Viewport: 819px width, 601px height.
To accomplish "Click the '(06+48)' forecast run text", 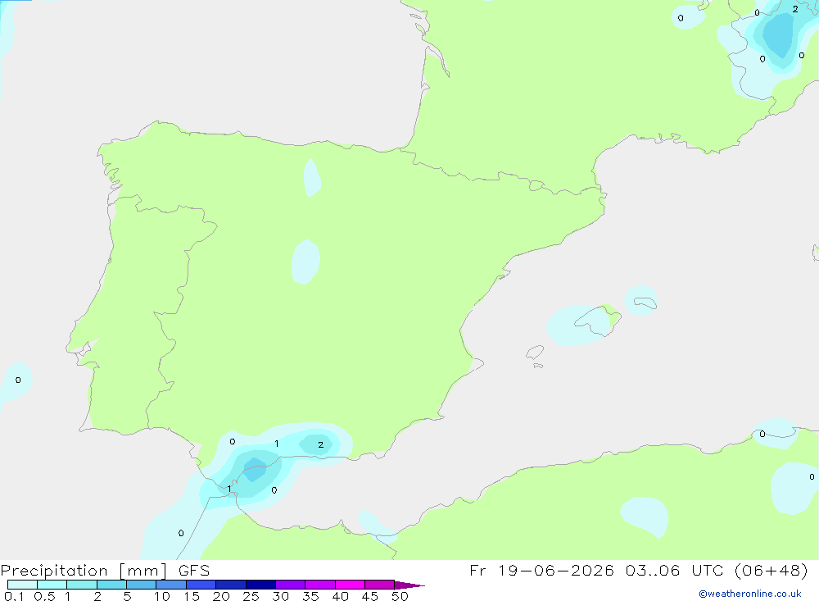I will (771, 570).
